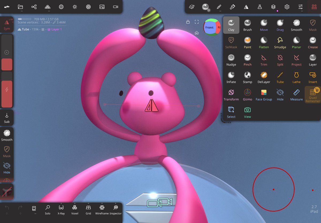Toggle the Grid display
The image size is (321, 223).
point(88,210)
